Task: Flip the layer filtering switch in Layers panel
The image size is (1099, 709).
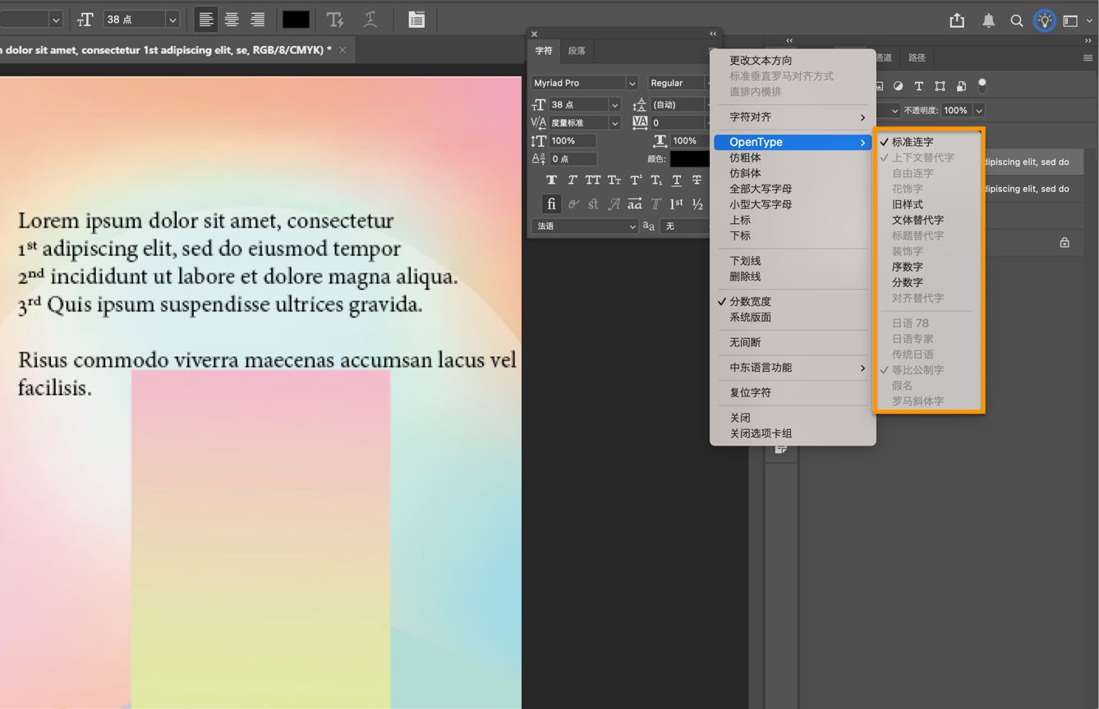Action: pyautogui.click(x=982, y=86)
